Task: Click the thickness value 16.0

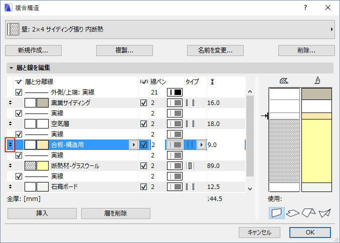Action: coord(213,103)
